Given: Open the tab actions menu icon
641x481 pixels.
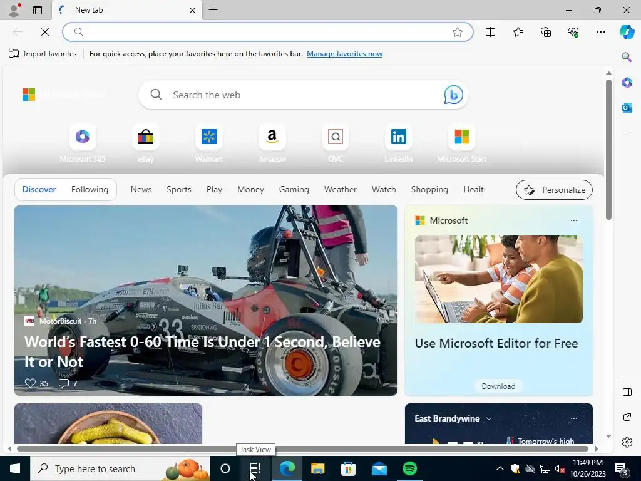Looking at the screenshot, I should pyautogui.click(x=38, y=10).
